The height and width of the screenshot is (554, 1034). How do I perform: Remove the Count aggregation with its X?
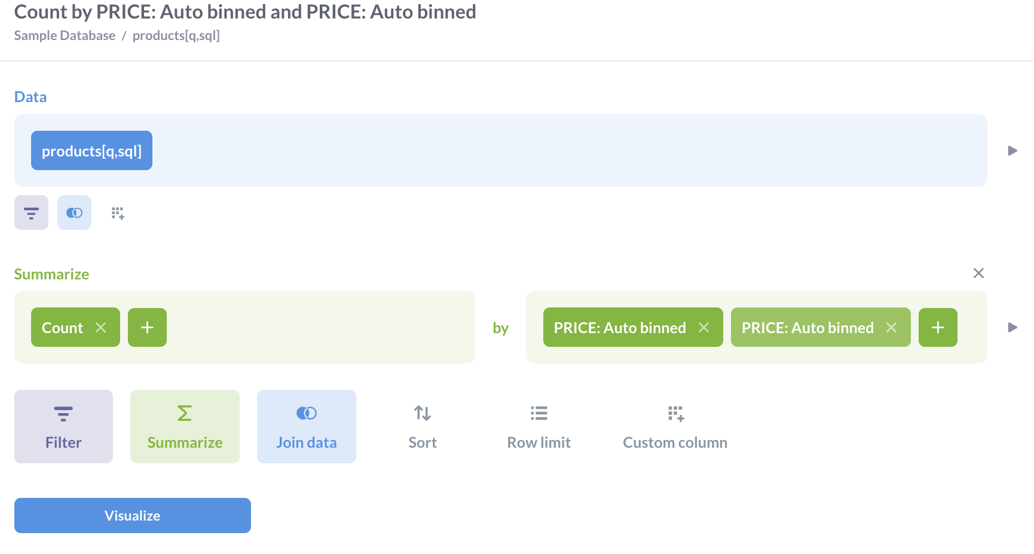101,327
